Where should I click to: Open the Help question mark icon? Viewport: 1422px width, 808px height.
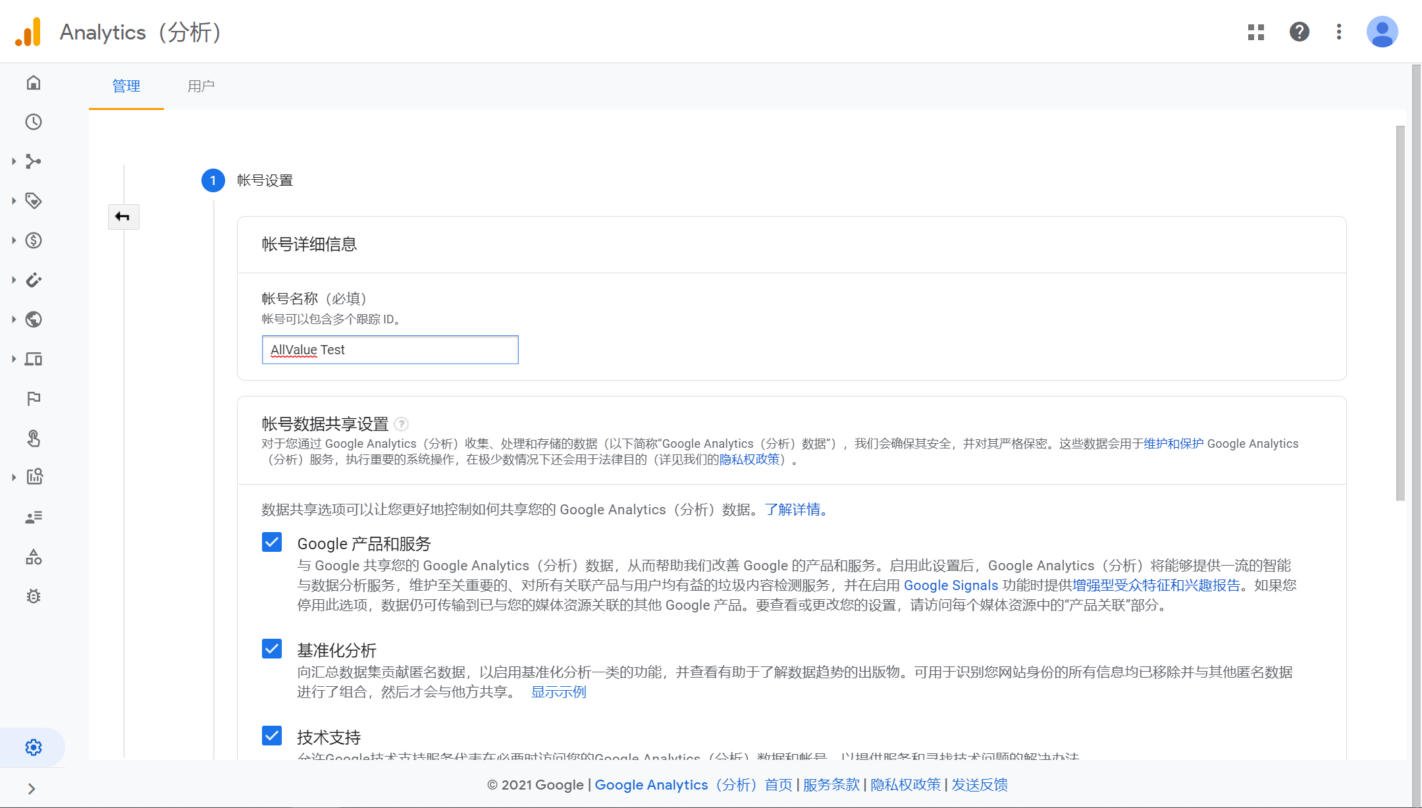(x=1300, y=32)
